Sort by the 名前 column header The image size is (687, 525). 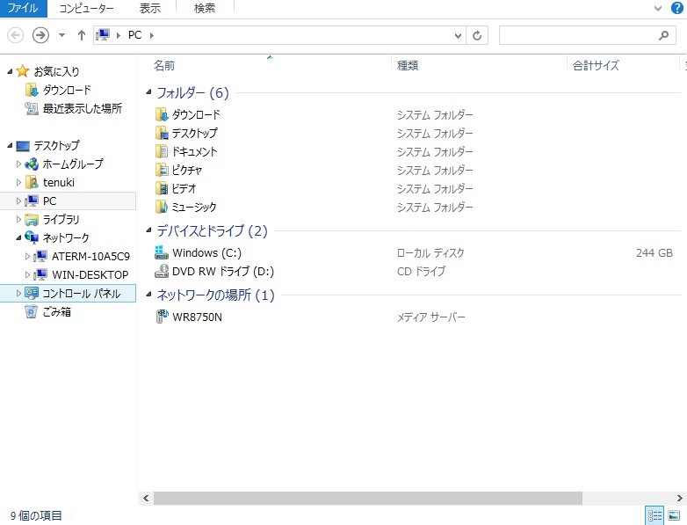pyautogui.click(x=164, y=65)
